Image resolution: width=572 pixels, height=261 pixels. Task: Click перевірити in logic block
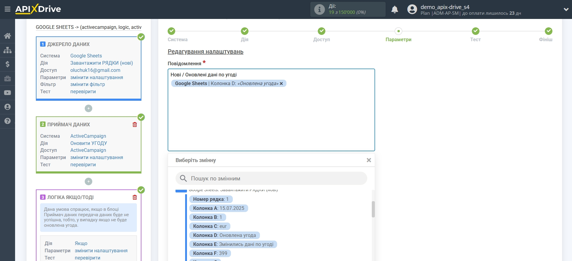[87, 258]
